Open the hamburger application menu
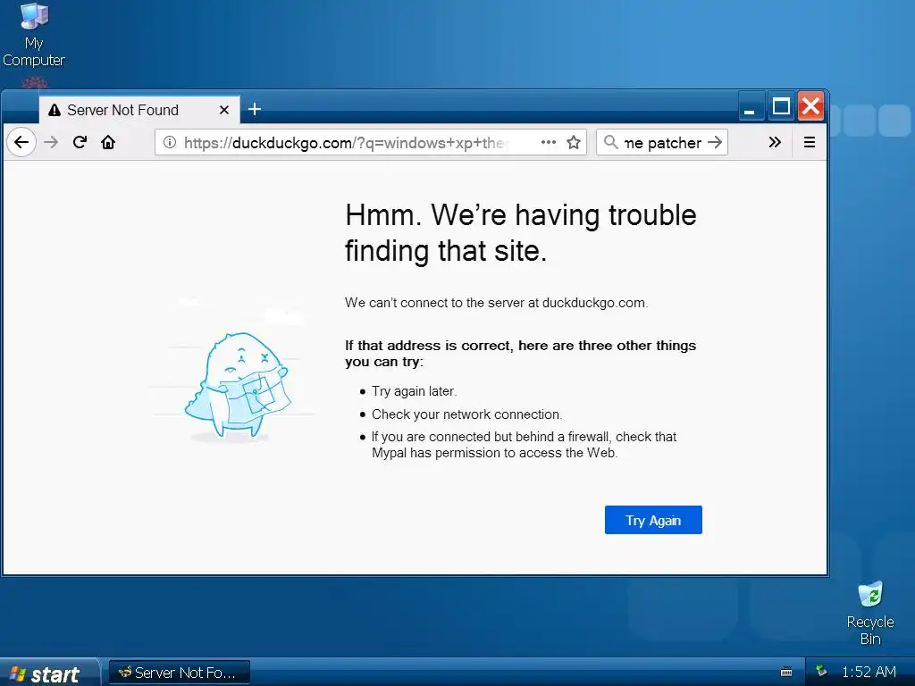 pyautogui.click(x=810, y=142)
